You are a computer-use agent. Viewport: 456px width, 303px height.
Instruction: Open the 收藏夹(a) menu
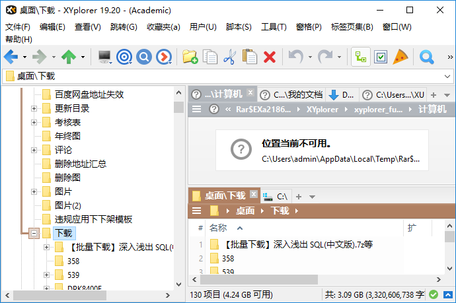point(163,27)
